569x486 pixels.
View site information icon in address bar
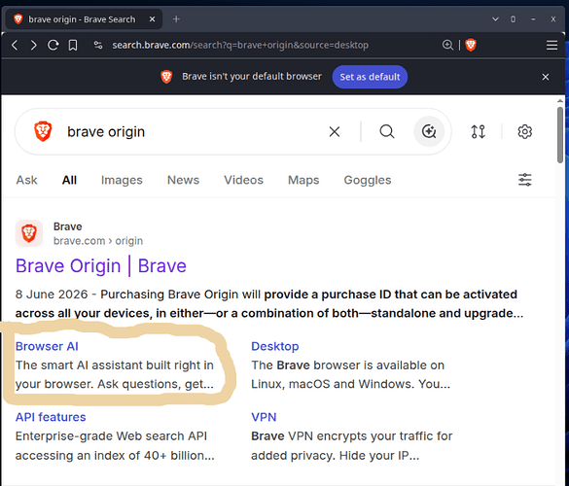point(98,45)
